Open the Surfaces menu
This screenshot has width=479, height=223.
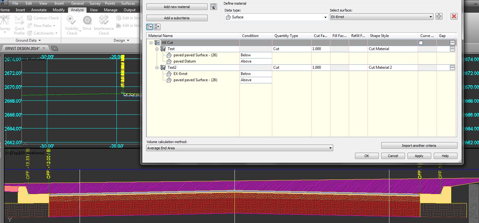128,3
